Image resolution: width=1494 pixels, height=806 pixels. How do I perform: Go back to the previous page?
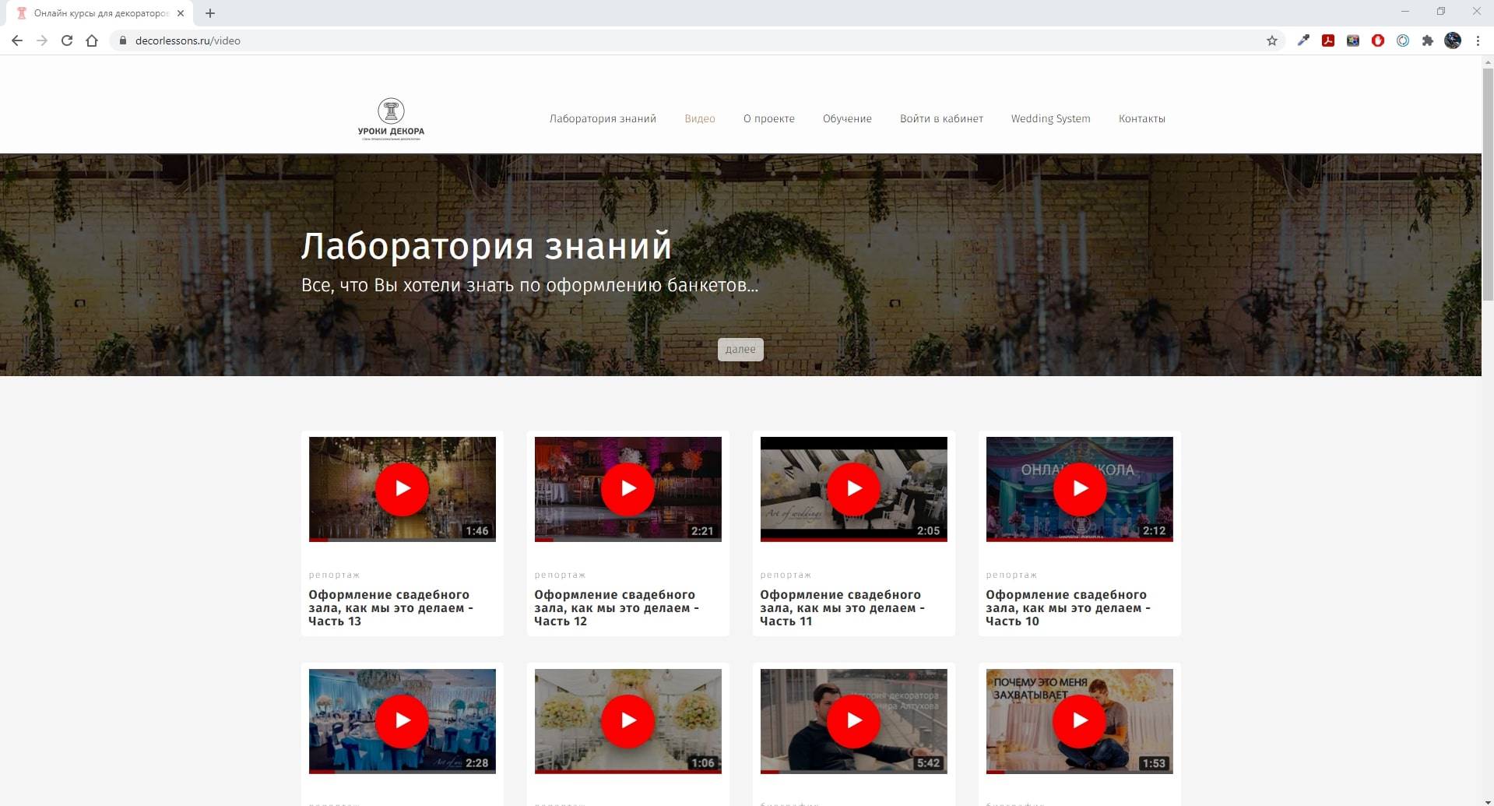coord(17,40)
